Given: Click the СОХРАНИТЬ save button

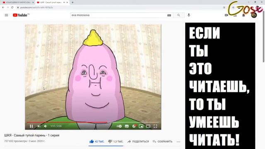Looking at the screenshot, I should [162, 142].
